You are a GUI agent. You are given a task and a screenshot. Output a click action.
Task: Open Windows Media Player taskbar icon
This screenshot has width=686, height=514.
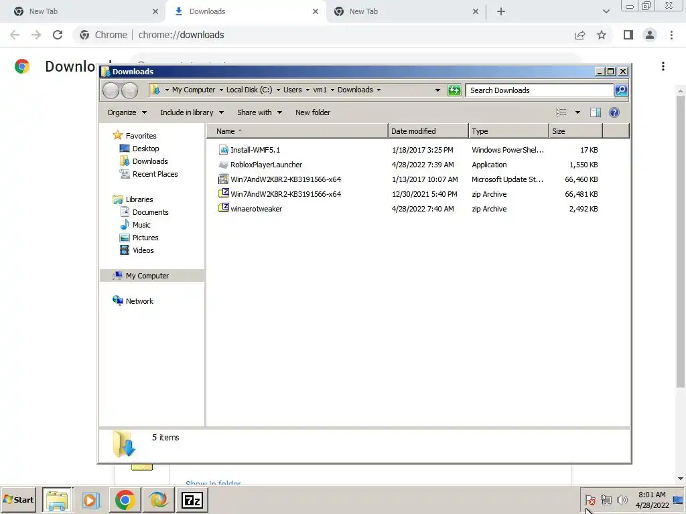tap(91, 500)
